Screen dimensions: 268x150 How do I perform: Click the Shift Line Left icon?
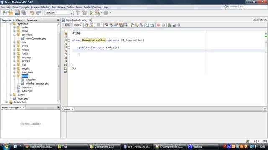click(147, 25)
